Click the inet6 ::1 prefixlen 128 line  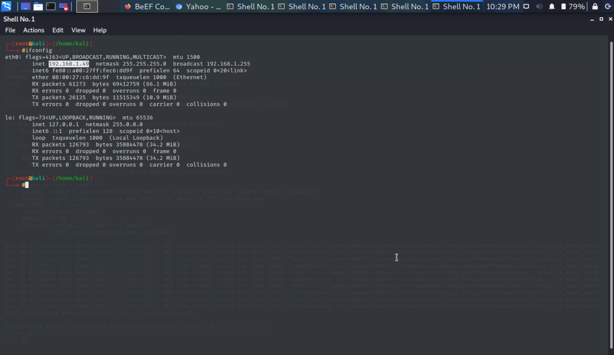coord(105,131)
